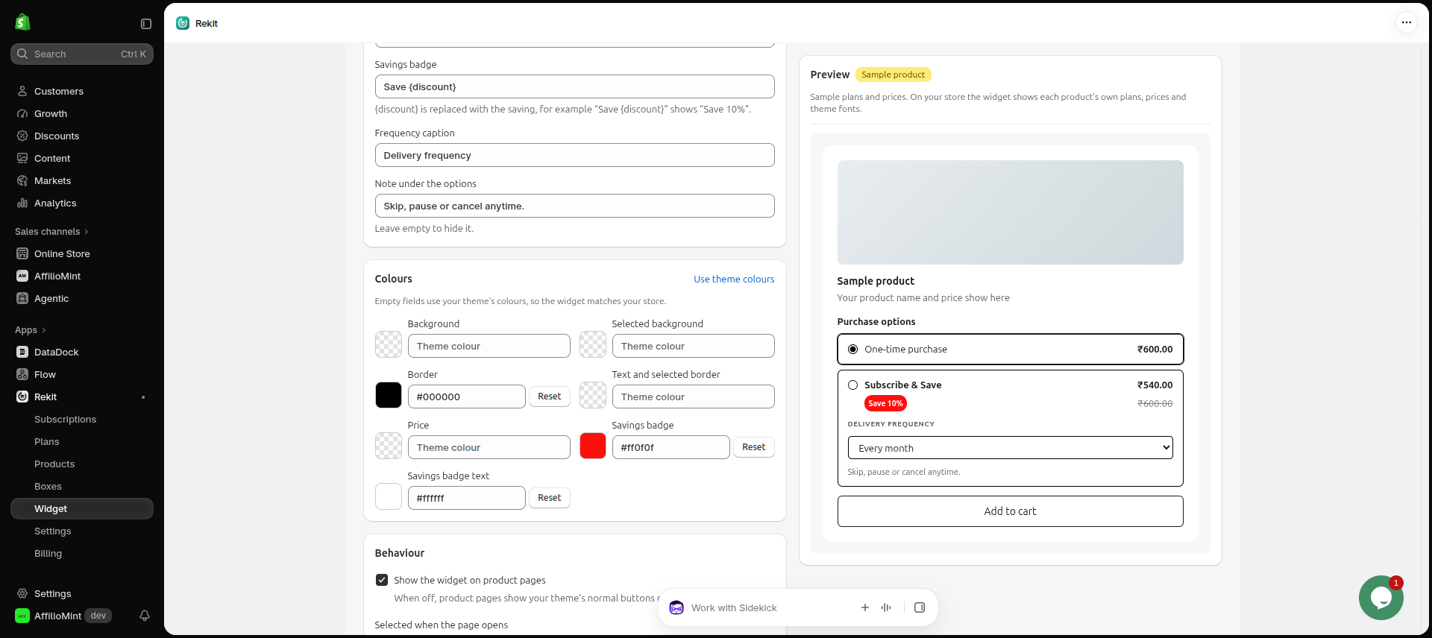
Task: Click the Analytics chart icon
Action: point(22,203)
